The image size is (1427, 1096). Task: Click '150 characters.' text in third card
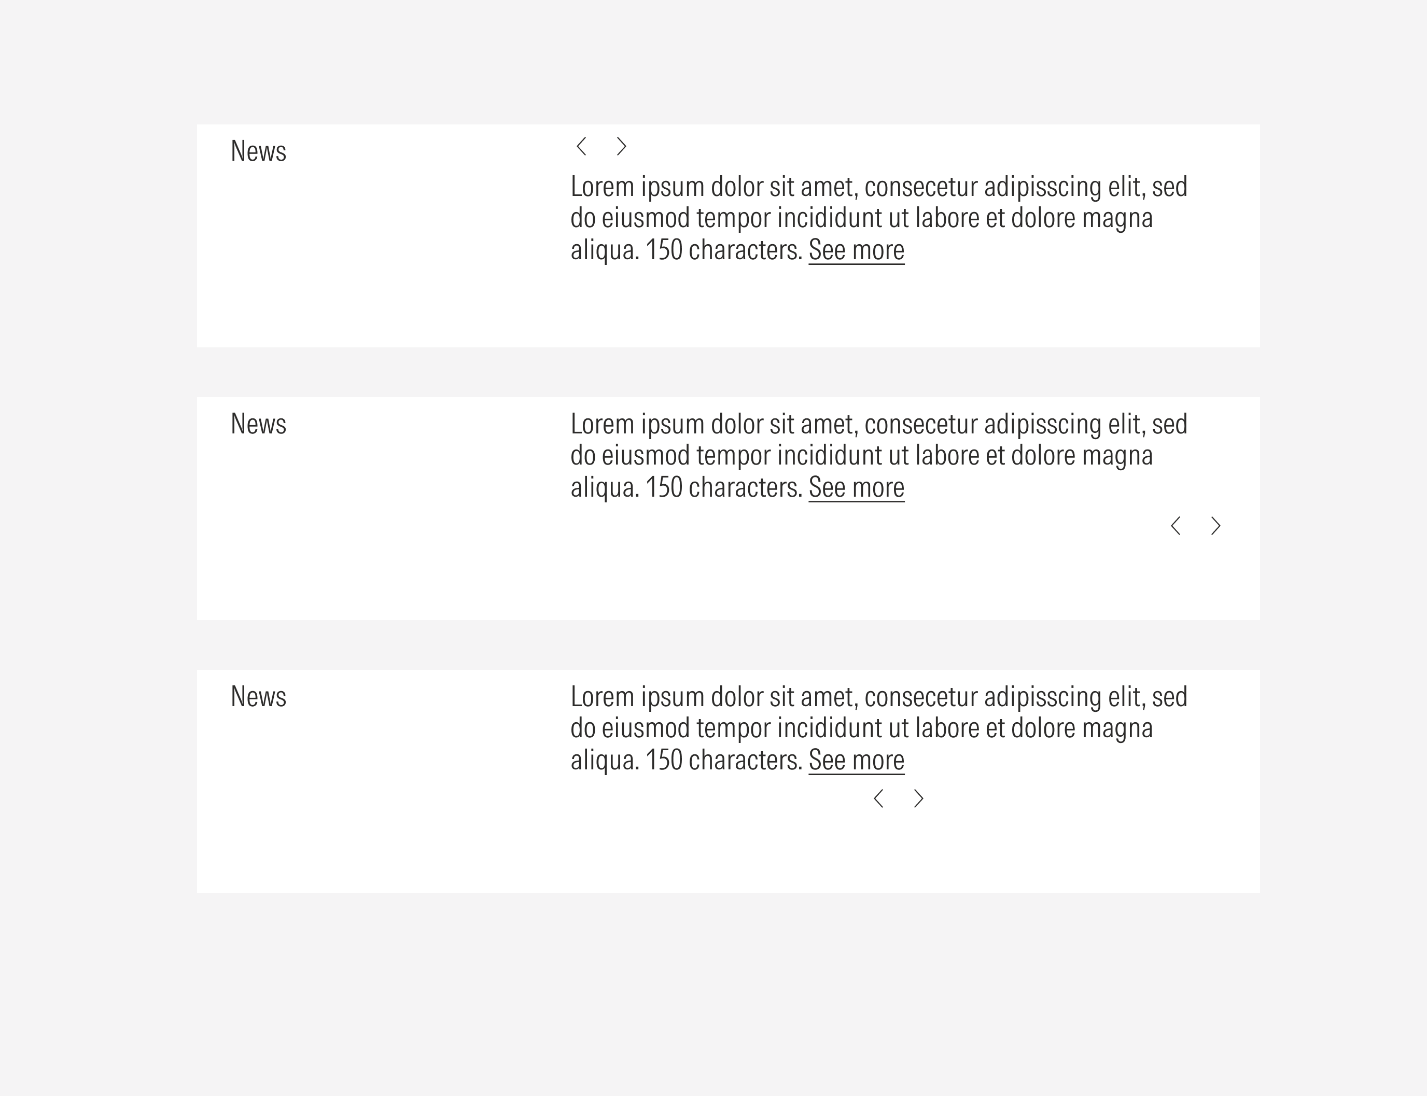724,760
